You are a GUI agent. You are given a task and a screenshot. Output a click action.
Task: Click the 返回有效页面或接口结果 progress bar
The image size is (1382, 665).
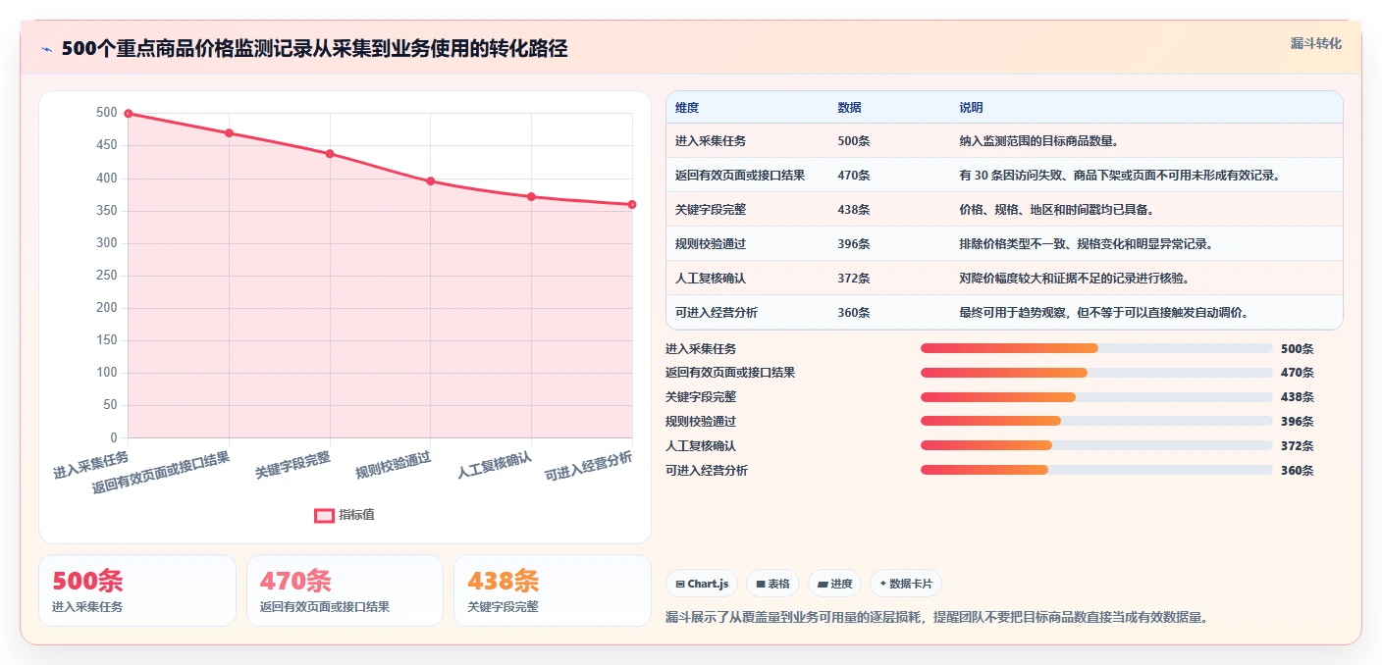point(1096,373)
